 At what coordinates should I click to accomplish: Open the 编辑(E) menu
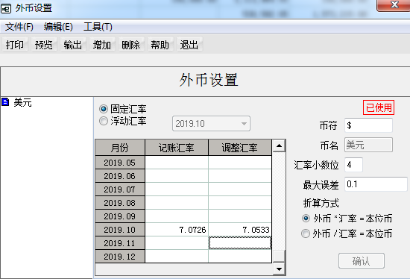pyautogui.click(x=58, y=27)
